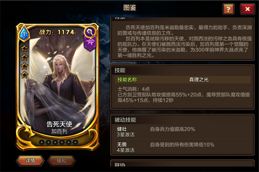Click the first star on the card
Image resolution: width=259 pixels, height=172 pixels.
pos(25,49)
